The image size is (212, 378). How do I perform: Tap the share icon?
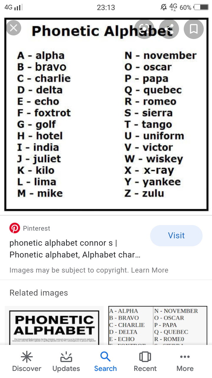tap(169, 29)
